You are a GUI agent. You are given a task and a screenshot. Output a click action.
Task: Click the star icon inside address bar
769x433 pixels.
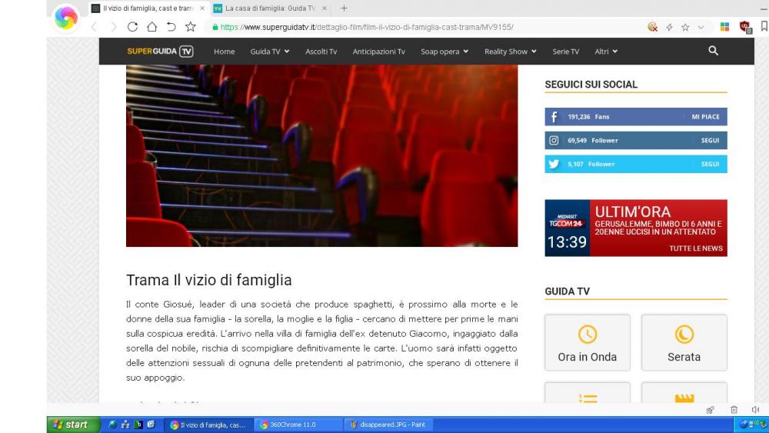pyautogui.click(x=685, y=27)
